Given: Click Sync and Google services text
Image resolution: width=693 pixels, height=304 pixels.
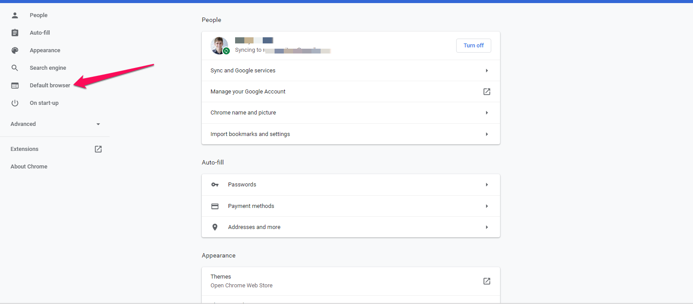Looking at the screenshot, I should tap(243, 71).
